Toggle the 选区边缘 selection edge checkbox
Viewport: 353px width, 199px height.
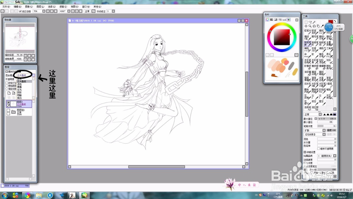coord(20,11)
